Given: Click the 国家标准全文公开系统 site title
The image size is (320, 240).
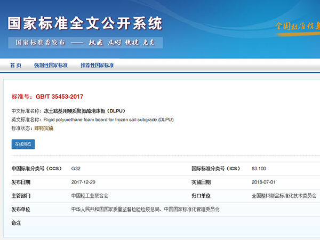Looking at the screenshot, I should point(84,23).
